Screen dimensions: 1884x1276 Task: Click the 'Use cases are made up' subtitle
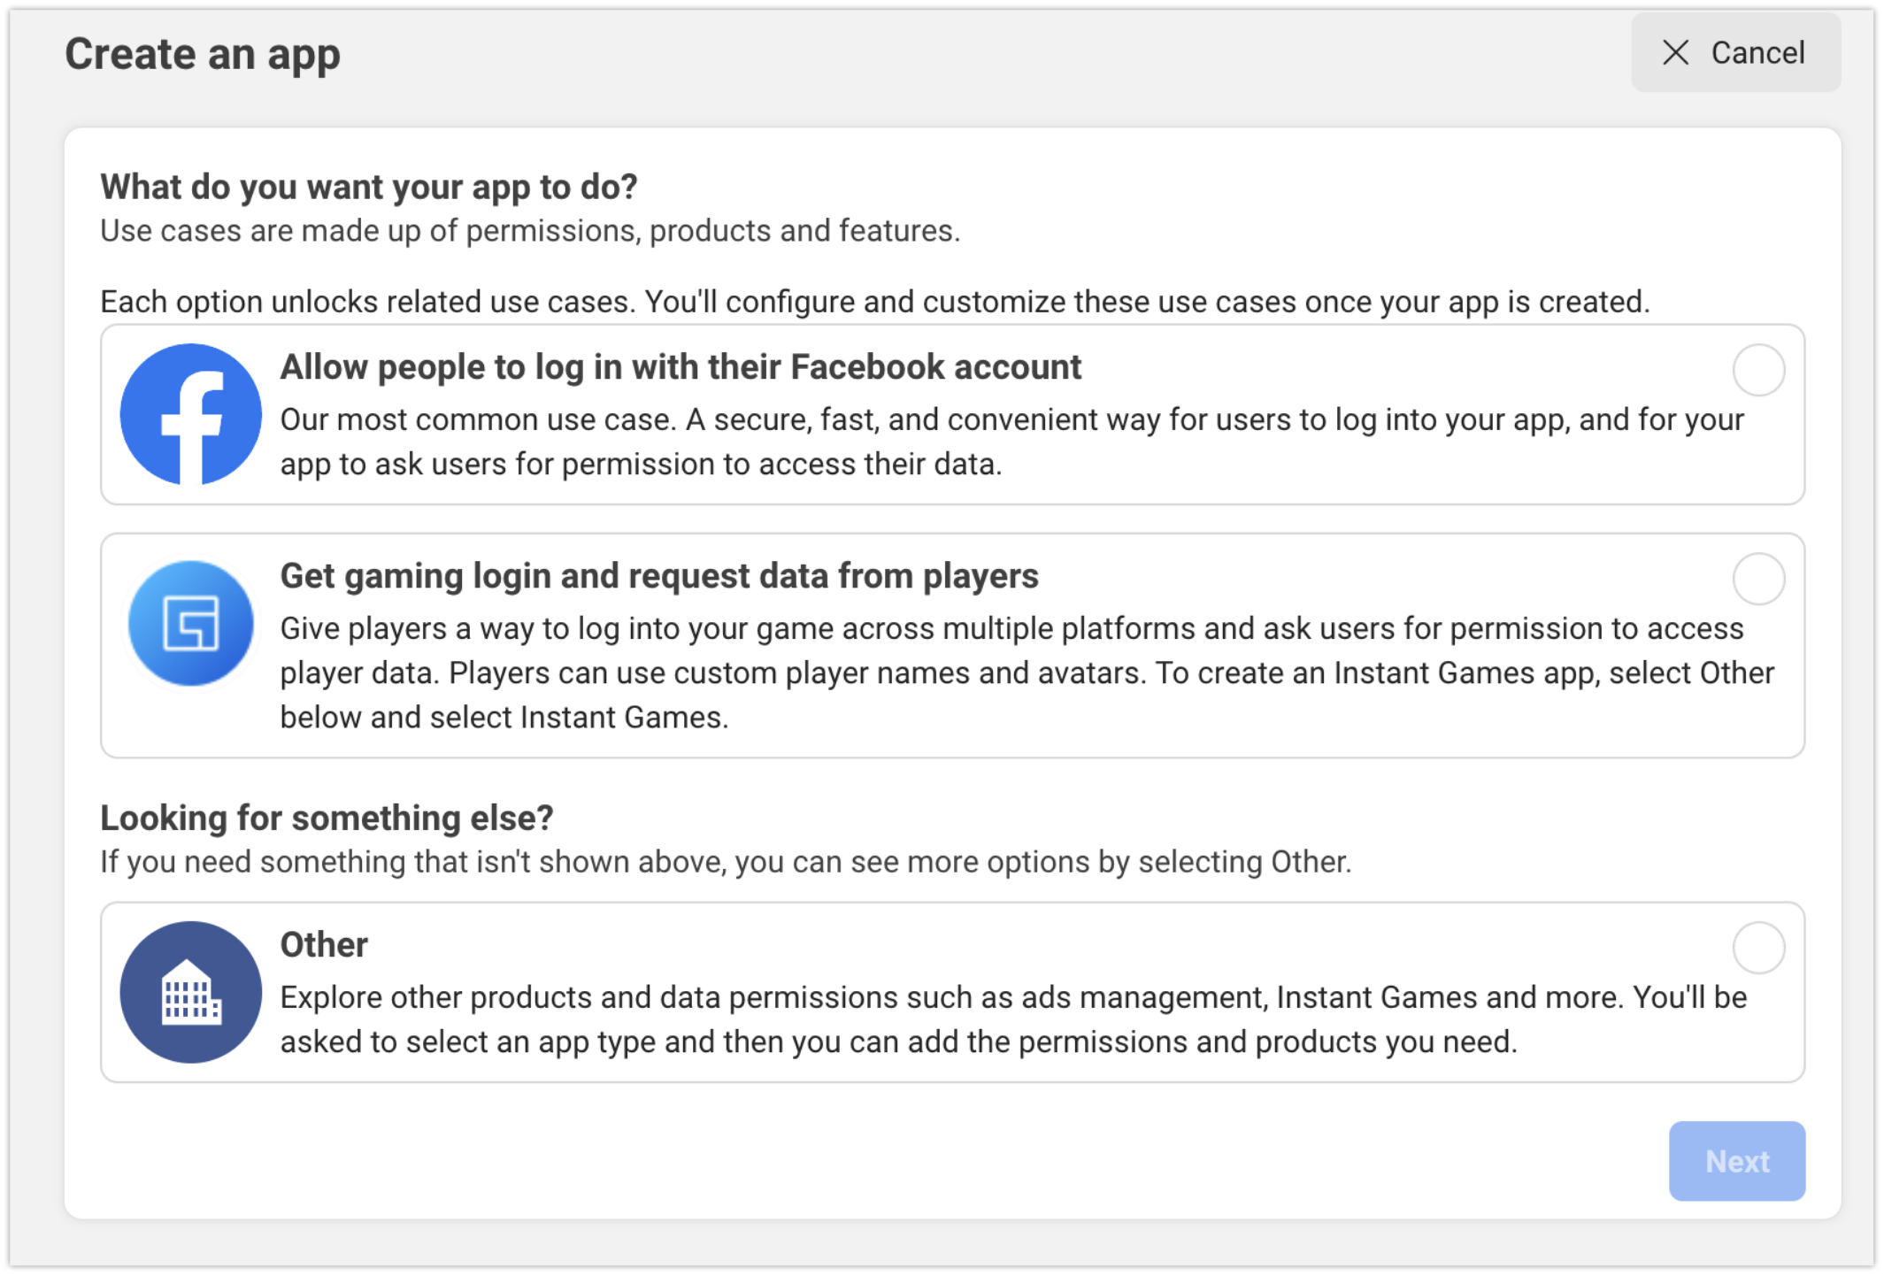[x=530, y=231]
